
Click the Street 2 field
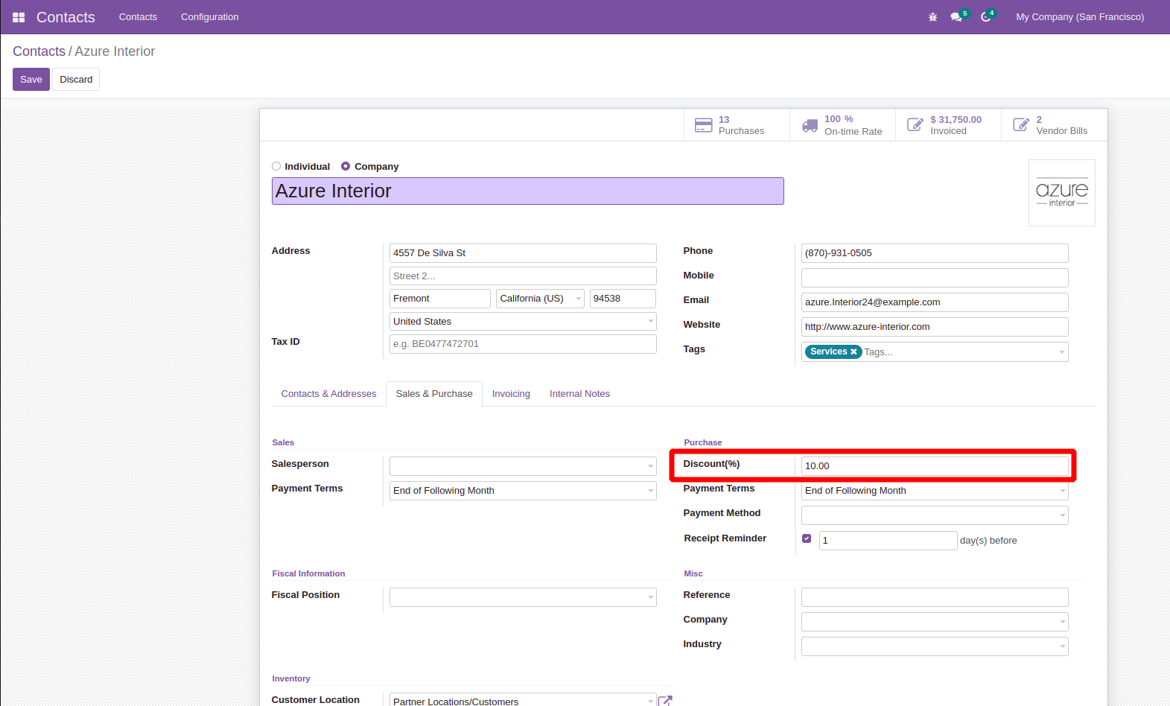pos(523,276)
